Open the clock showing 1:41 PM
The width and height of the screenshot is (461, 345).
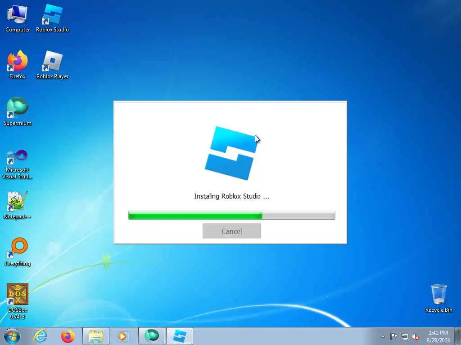tap(438, 336)
